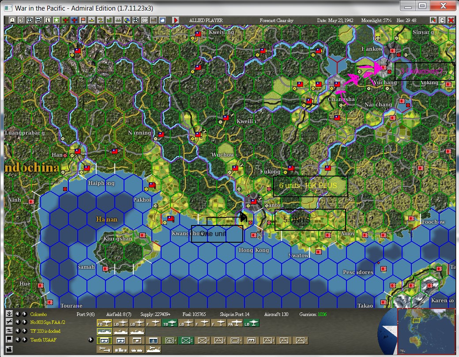This screenshot has height=357, width=459.
Task: Select the anchor land unit button
Action: pyautogui.click(x=154, y=341)
